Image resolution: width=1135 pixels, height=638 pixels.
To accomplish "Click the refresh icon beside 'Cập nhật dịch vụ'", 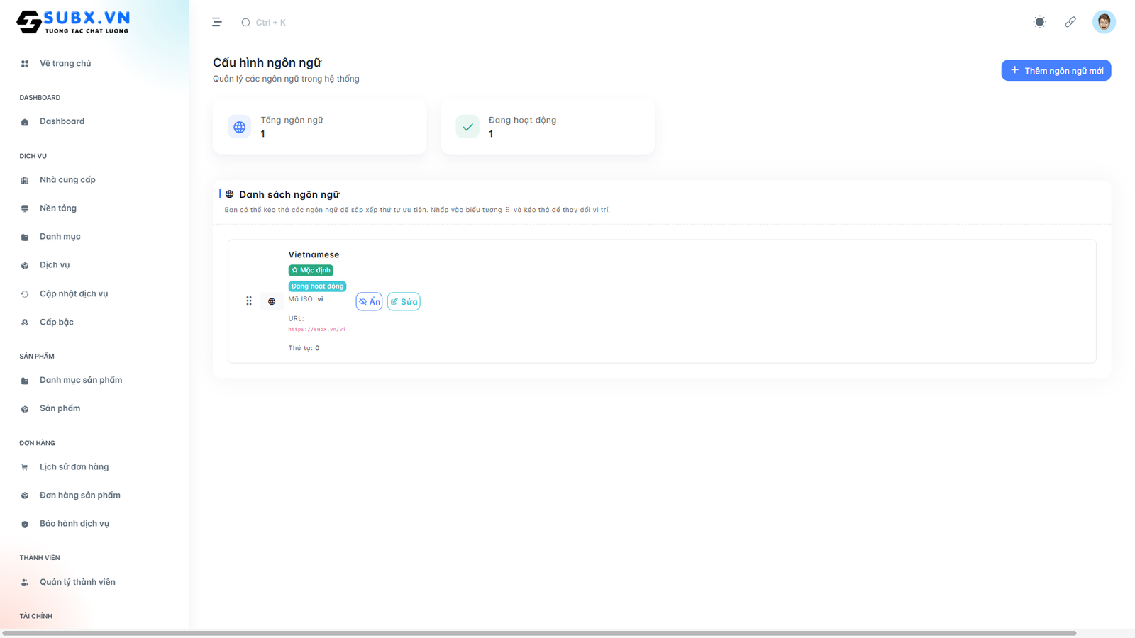I will 24,293.
